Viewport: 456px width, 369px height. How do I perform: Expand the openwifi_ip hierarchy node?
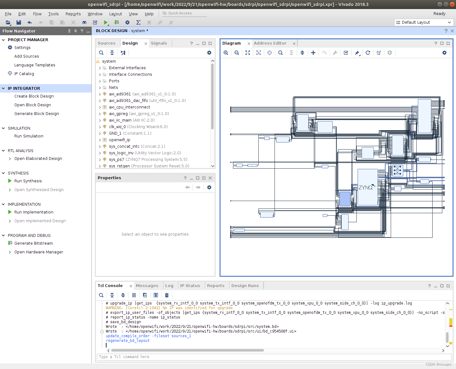coord(100,140)
